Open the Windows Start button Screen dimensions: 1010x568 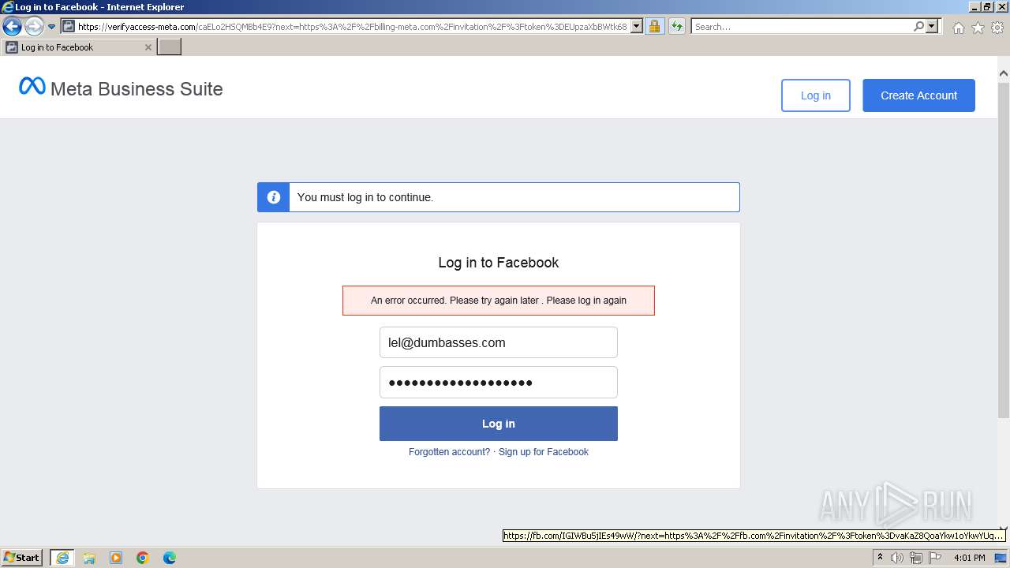22,558
